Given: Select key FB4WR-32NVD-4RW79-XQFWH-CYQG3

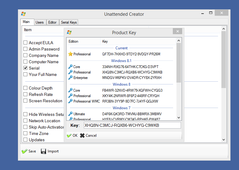Looking at the screenshot, I should [132, 90].
